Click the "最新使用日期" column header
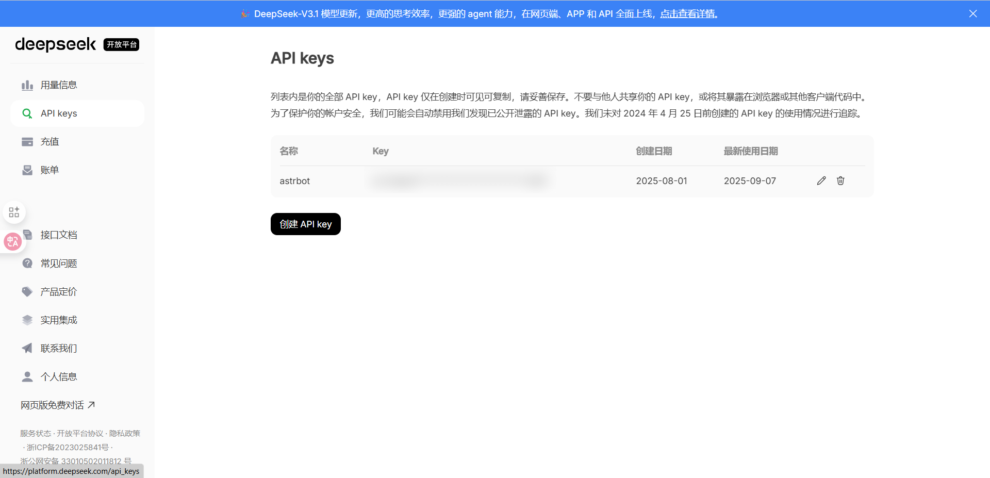This screenshot has width=990, height=478. [x=751, y=151]
